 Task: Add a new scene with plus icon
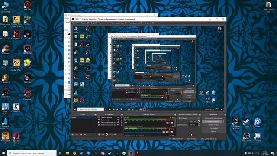click(x=73, y=135)
